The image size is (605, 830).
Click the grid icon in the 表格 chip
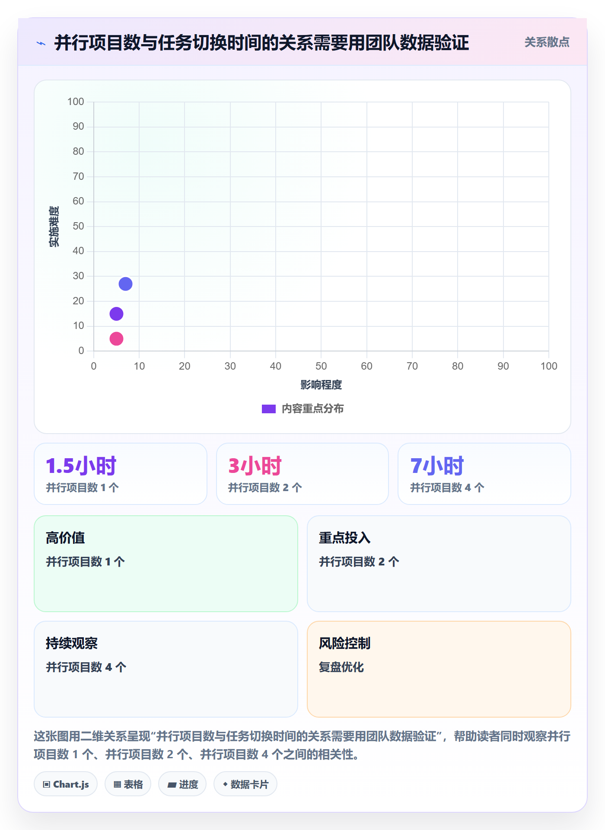pos(118,784)
